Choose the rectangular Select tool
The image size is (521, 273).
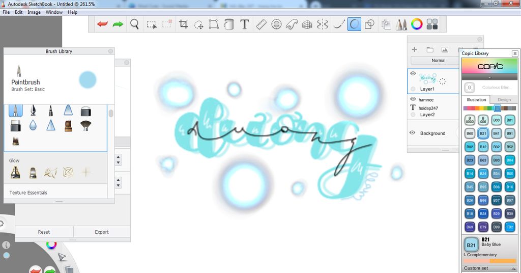(152, 24)
